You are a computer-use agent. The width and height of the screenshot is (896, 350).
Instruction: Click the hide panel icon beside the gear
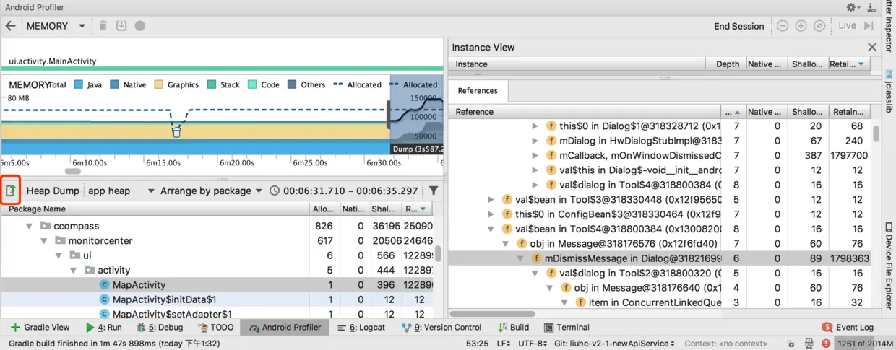point(872,7)
